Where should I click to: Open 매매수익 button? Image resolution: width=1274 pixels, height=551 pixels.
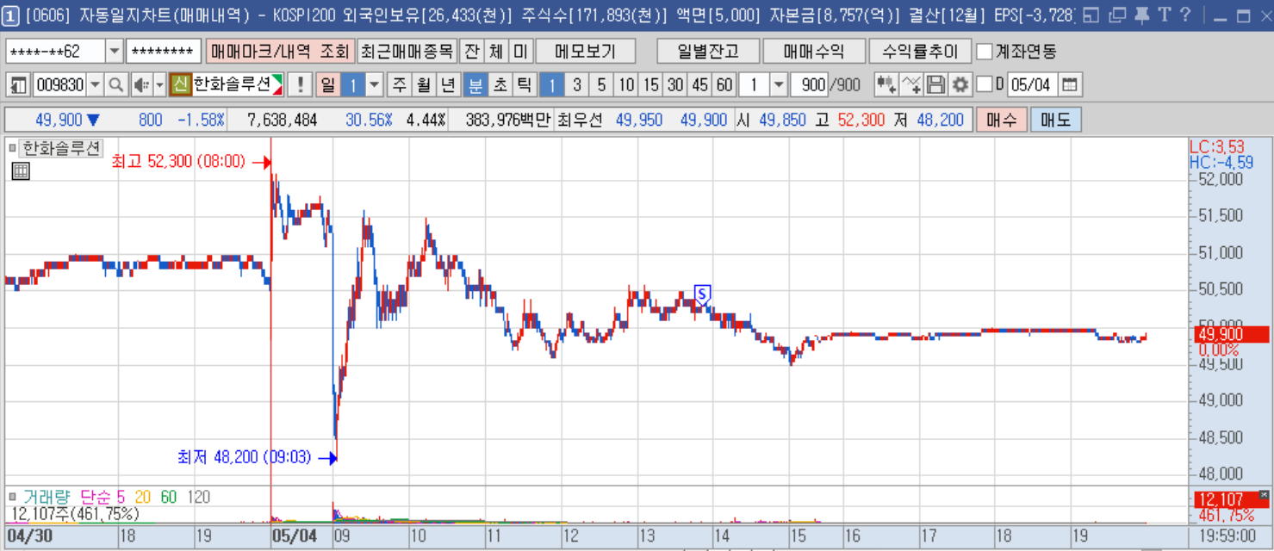[814, 52]
